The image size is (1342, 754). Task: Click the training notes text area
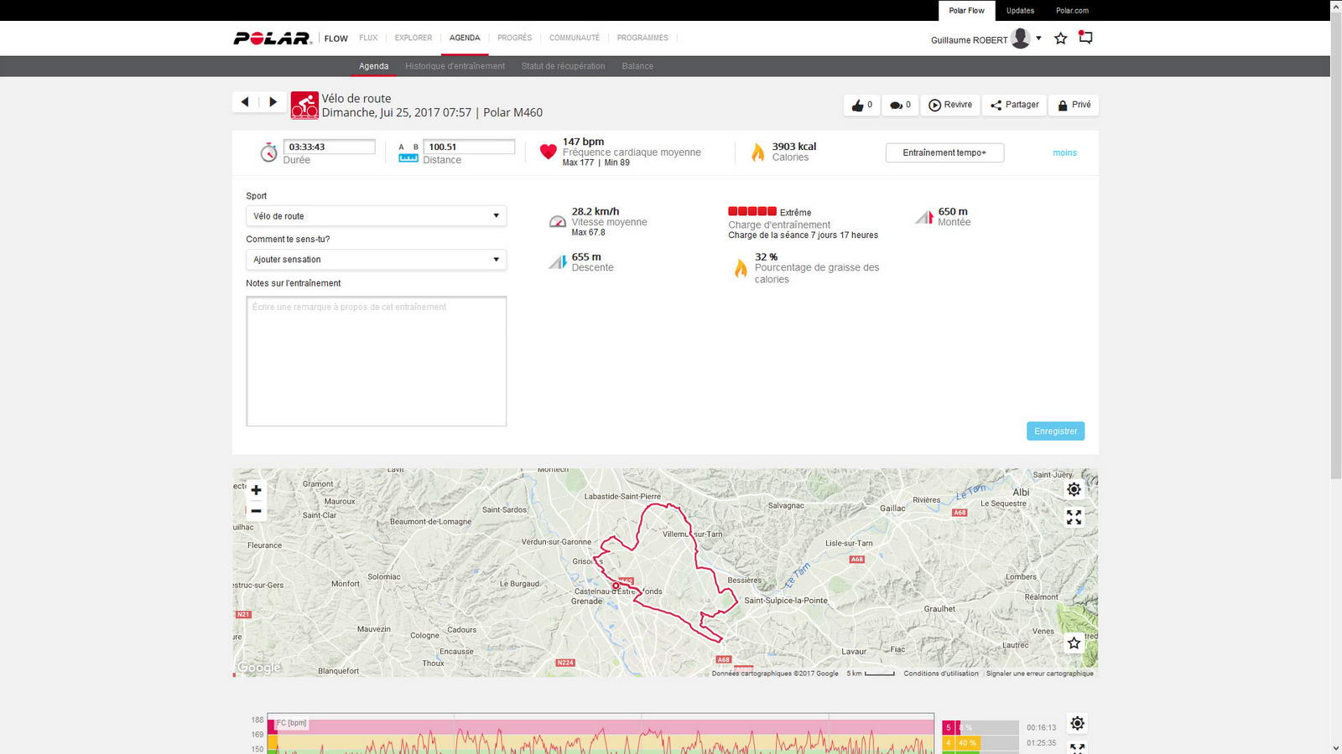tap(376, 361)
